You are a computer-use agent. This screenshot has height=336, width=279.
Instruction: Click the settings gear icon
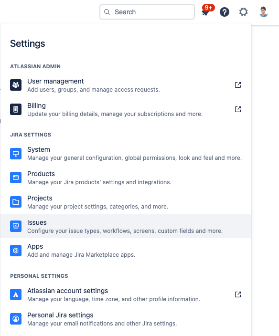point(243,12)
